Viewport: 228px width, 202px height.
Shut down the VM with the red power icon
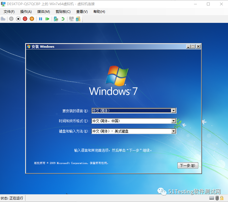click(x=25, y=19)
